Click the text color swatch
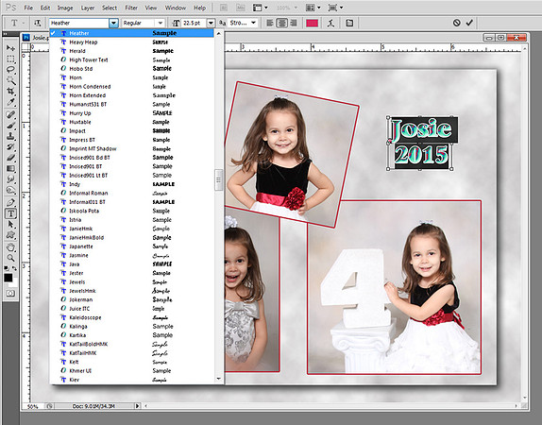The width and height of the screenshot is (542, 425). (x=313, y=23)
